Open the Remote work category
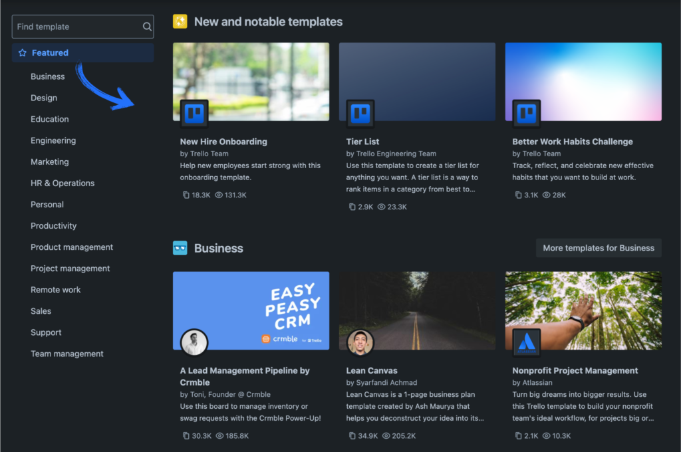This screenshot has height=452, width=681. click(56, 289)
